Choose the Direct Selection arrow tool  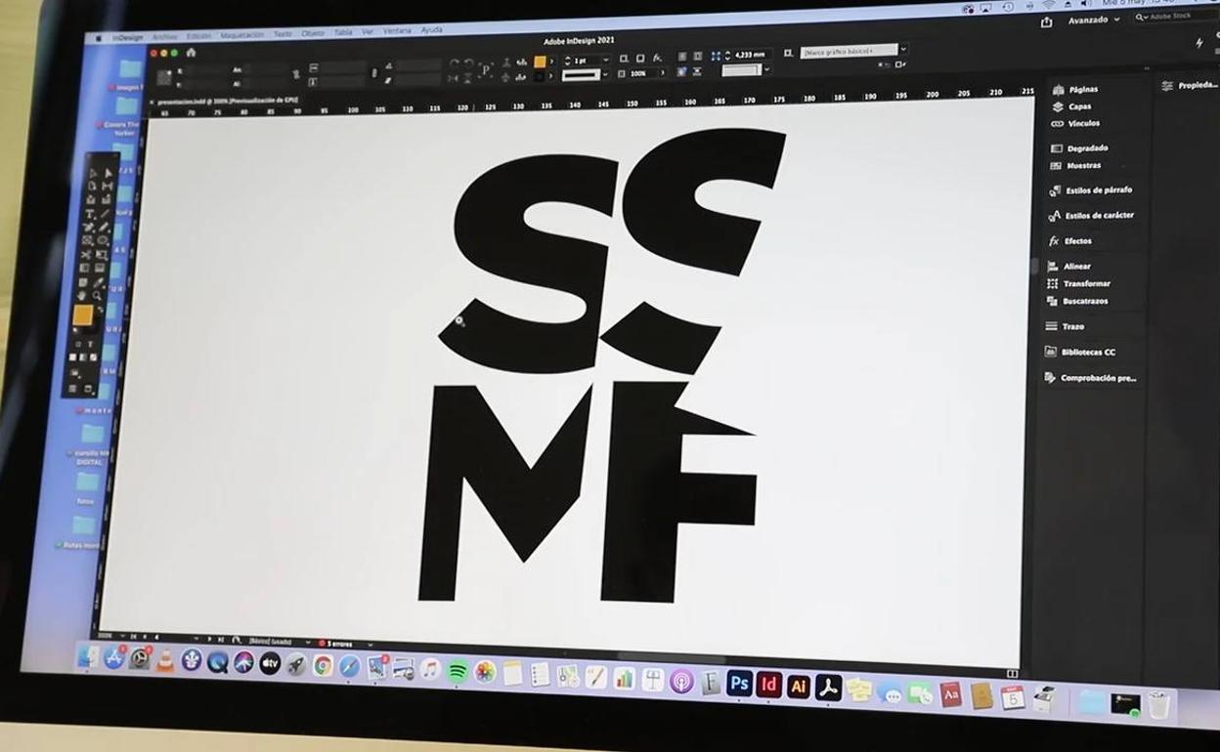109,173
